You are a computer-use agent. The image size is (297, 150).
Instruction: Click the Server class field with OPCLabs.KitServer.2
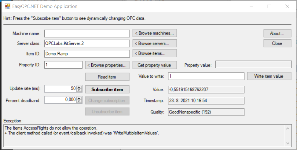87,44
